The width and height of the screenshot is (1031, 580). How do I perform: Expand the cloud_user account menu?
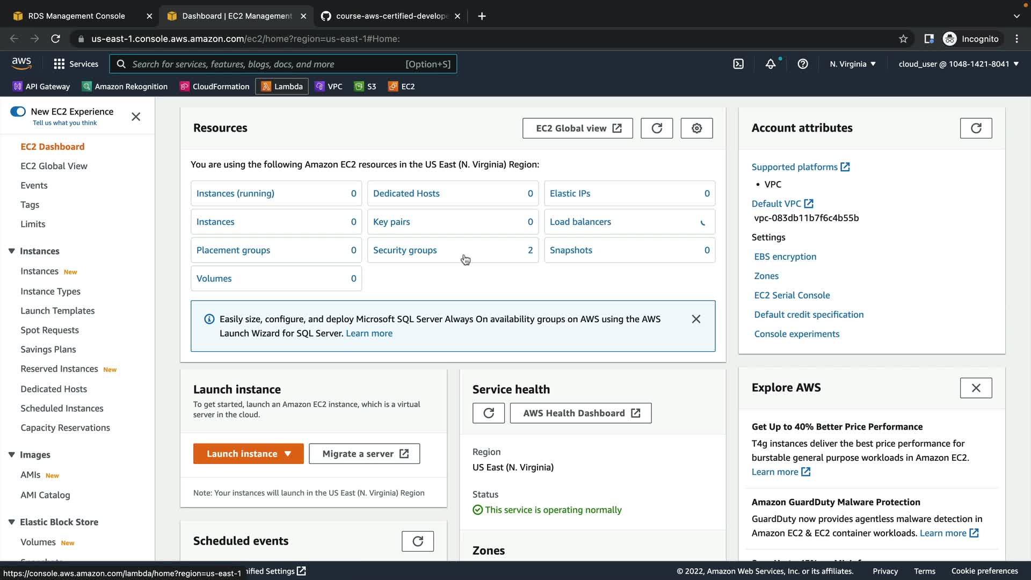(x=959, y=64)
